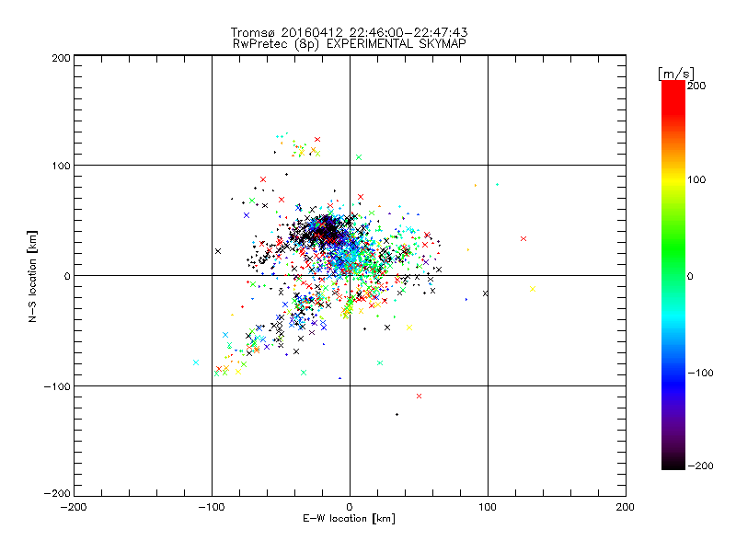Click the subtitle 'RwPretec (8p) EXPERIMENTAL SKYMAP'
The height and width of the screenshot is (552, 736).
[349, 44]
